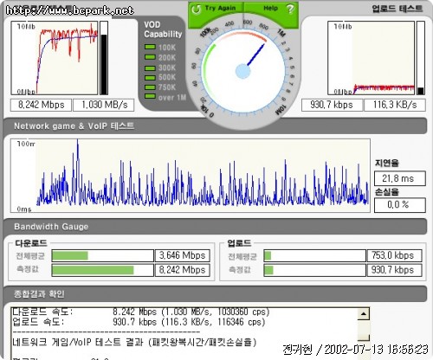Click the question mark help icon
Screen dimensions: 433x360
tap(290, 9)
